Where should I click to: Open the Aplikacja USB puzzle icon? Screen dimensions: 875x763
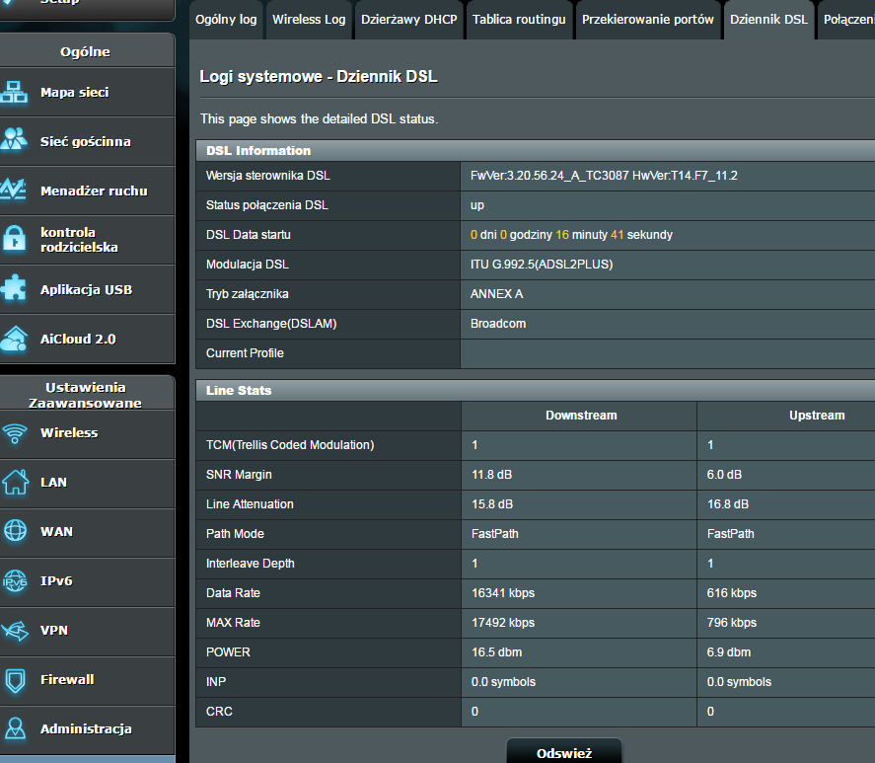(14, 288)
